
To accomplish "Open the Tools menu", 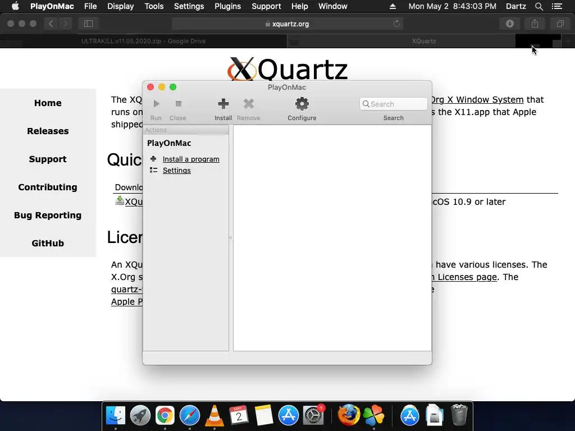I will pos(154,6).
